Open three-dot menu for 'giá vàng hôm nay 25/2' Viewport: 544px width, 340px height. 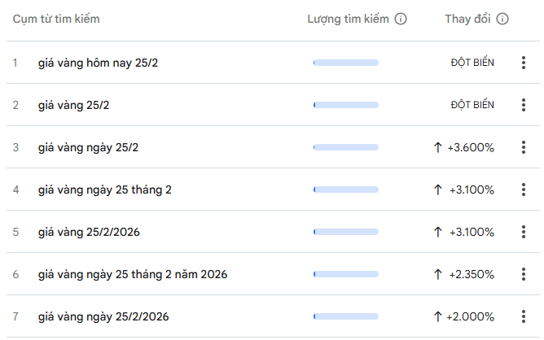click(524, 63)
